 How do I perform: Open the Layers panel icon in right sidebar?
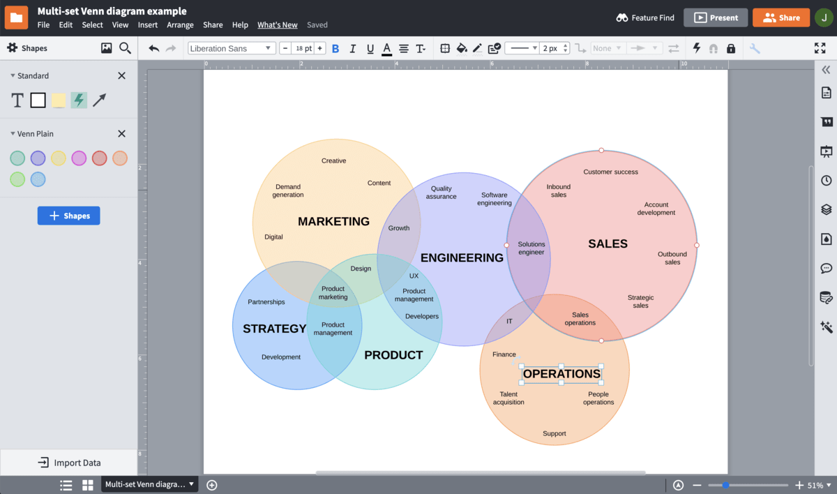[827, 209]
